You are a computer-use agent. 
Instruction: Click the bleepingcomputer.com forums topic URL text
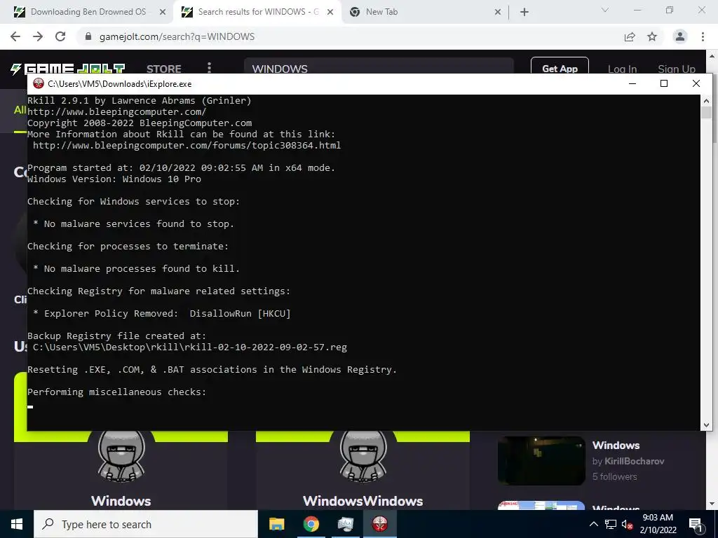coord(187,146)
